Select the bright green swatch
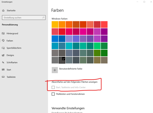 coord(97,46)
